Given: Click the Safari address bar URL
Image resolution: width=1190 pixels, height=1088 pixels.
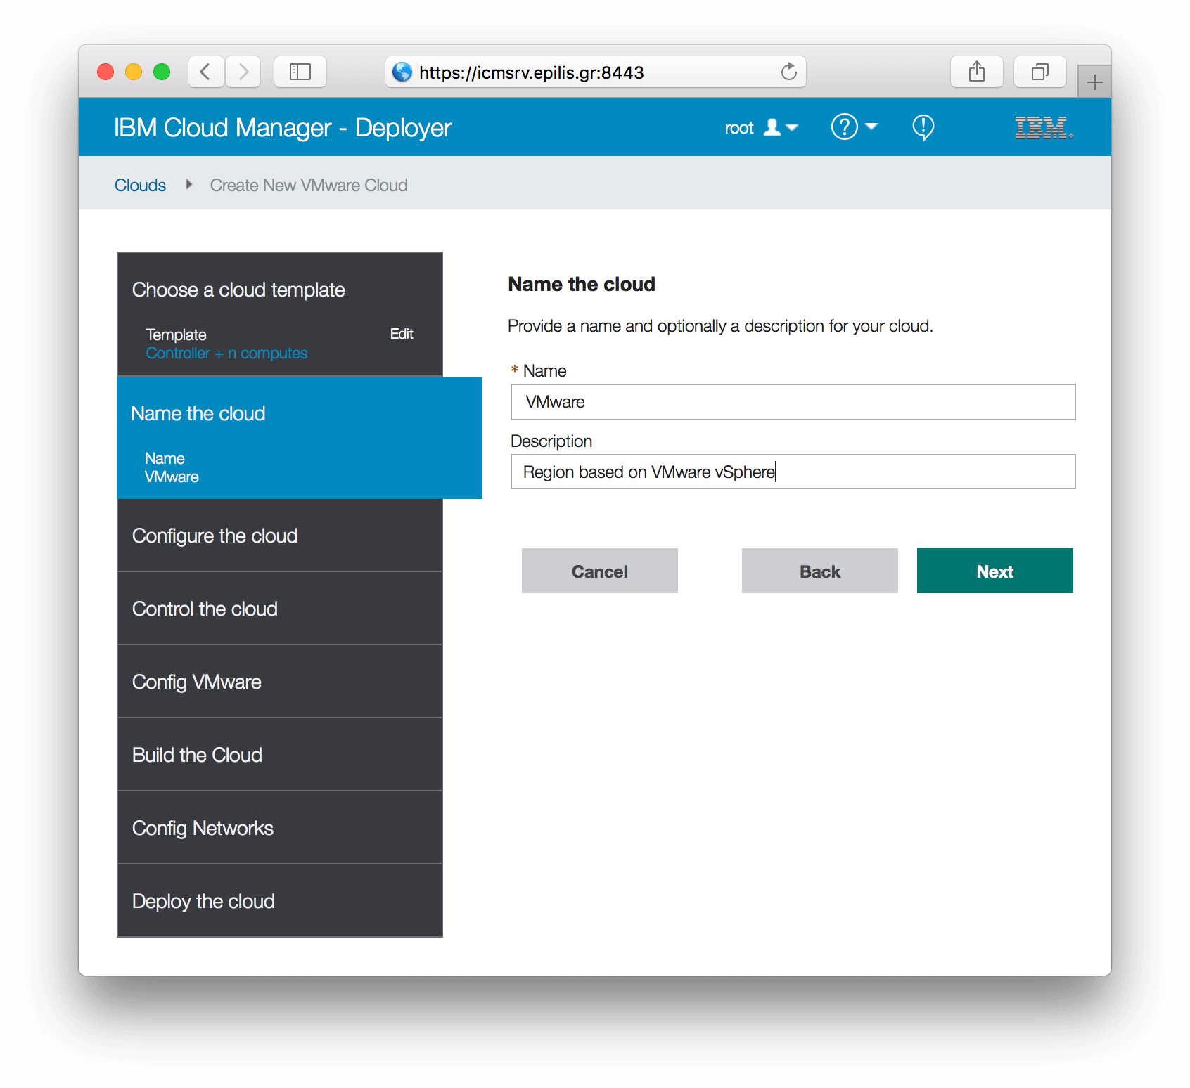Looking at the screenshot, I should tap(531, 72).
